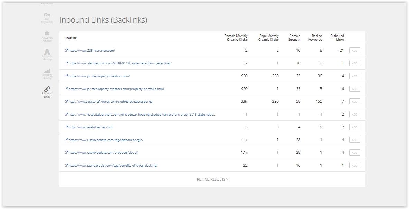Image resolution: width=409 pixels, height=209 pixels.
Task: Open standarddist benefits-of-cross-docking backlink
Action: (113, 165)
